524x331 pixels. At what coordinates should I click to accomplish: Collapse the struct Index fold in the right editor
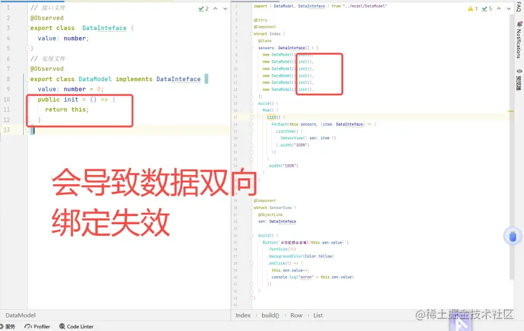pos(251,34)
